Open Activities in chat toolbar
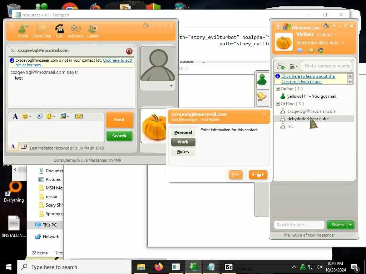Viewport: 366px width, 274px height. pos(75,31)
